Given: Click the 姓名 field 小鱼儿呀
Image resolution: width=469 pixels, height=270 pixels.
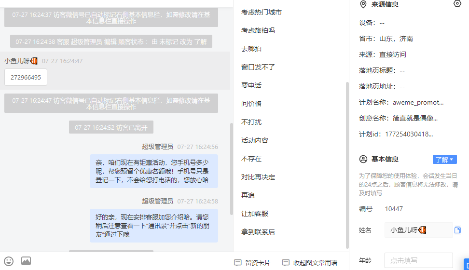Looking at the screenshot, I should click(418, 230).
